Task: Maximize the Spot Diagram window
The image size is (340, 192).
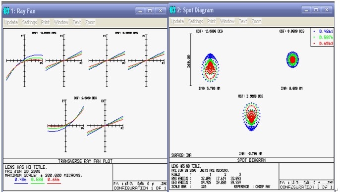Action: [316, 10]
